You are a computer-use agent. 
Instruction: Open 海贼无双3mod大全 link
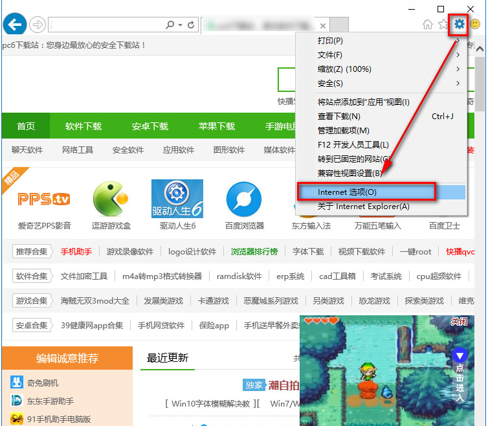(x=94, y=301)
